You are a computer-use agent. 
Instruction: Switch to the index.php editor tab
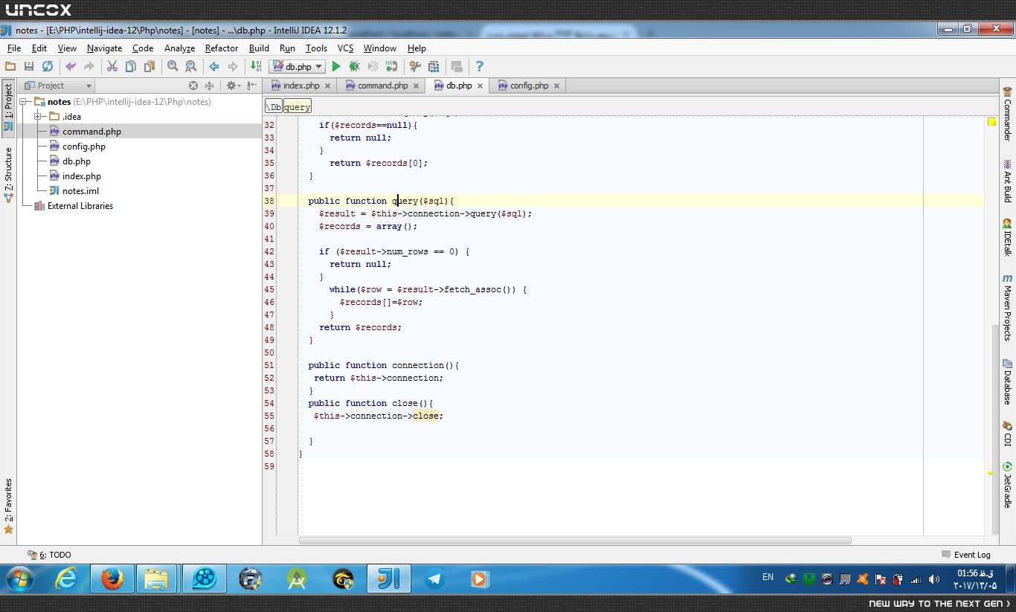(300, 86)
